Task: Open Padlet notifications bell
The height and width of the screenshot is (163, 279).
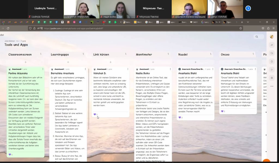Action: pyautogui.click(x=272, y=61)
